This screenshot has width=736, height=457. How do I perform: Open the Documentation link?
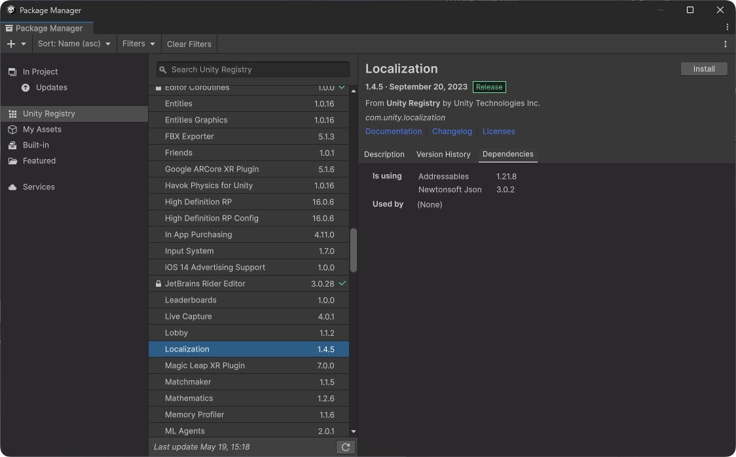point(394,132)
